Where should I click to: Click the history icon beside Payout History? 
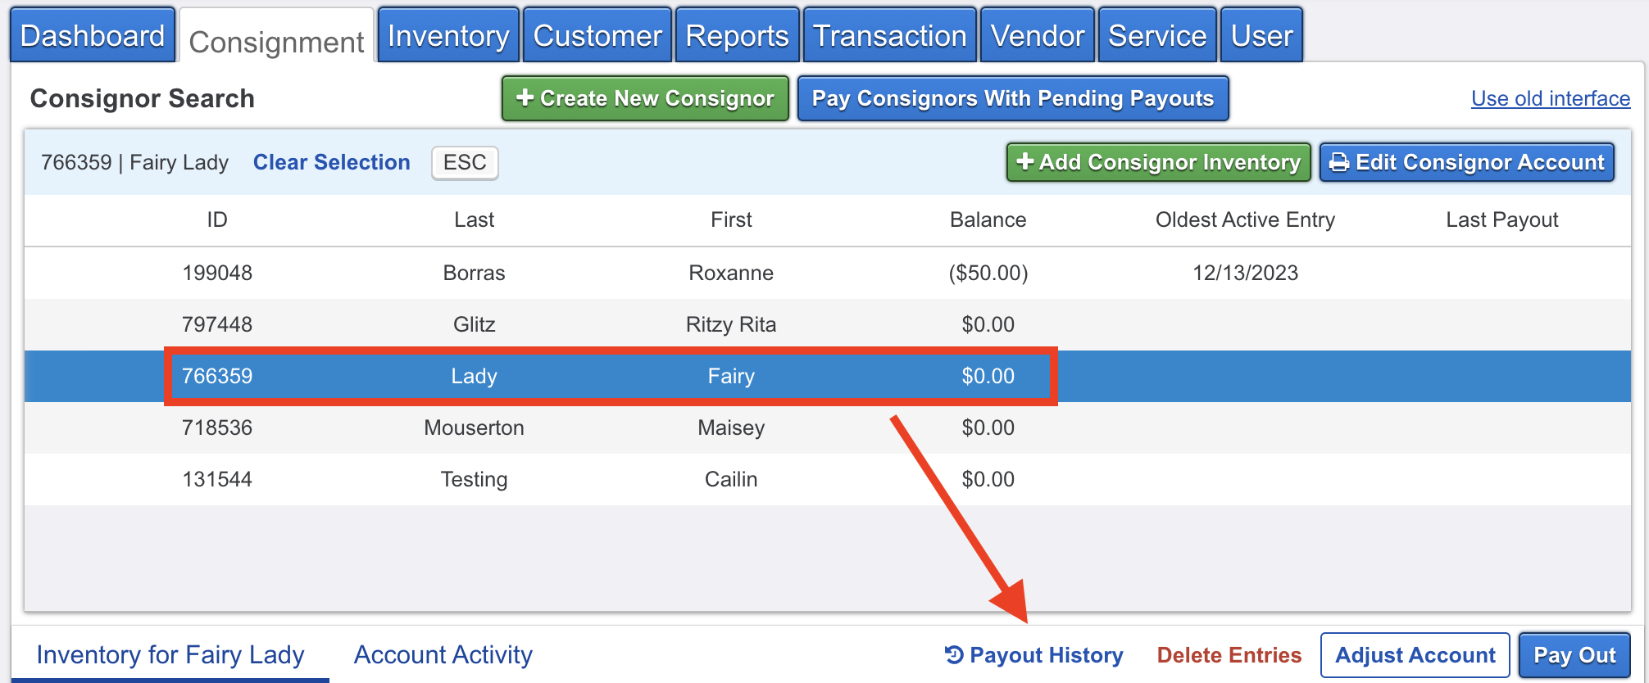tap(953, 654)
